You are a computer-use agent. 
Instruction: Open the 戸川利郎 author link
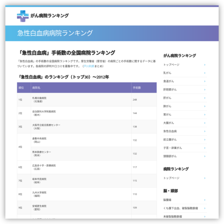[x=89, y=66]
